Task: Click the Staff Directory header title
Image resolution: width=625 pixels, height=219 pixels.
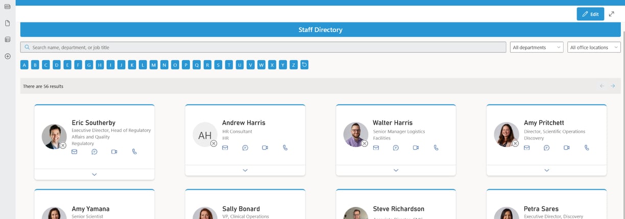Action: click(x=320, y=30)
